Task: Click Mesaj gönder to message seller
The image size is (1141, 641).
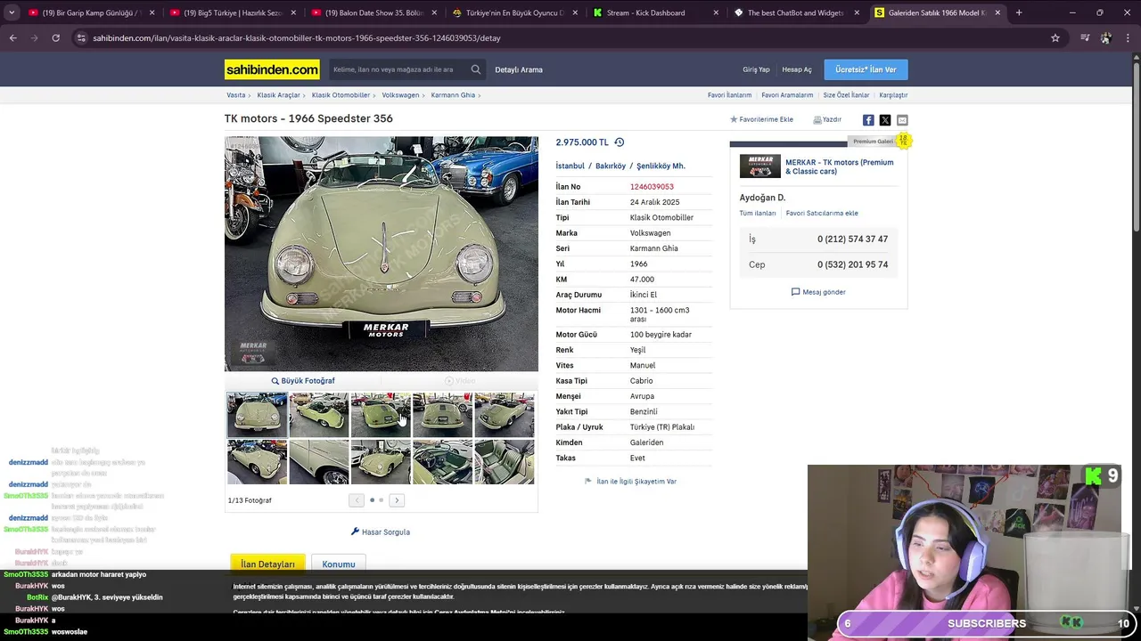Action: pos(818,292)
